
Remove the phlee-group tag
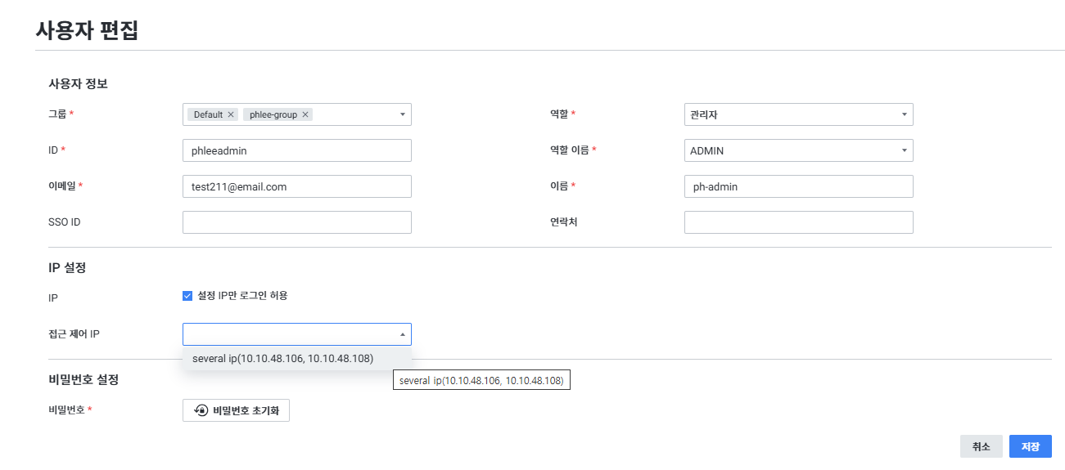pyautogui.click(x=305, y=115)
